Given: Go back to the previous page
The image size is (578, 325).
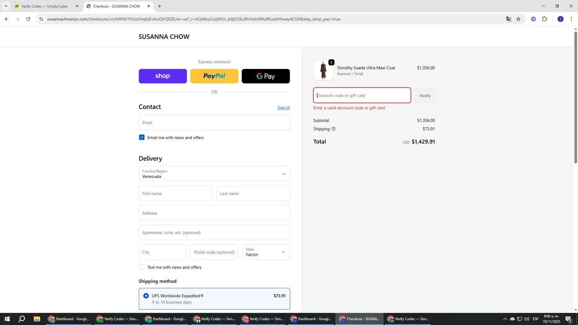Looking at the screenshot, I should click(x=7, y=19).
